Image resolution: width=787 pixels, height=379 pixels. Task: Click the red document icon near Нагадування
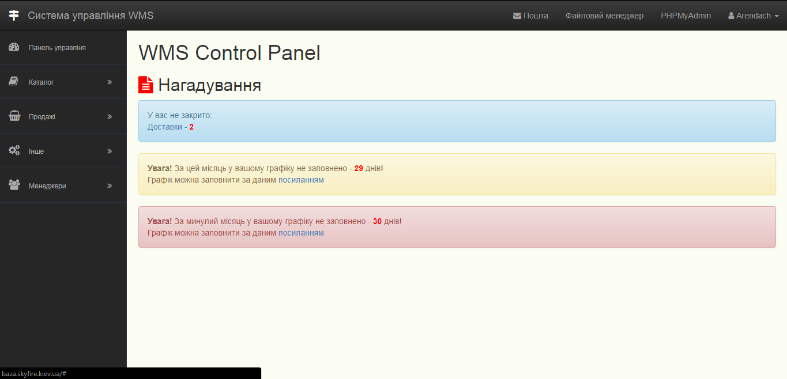point(146,85)
